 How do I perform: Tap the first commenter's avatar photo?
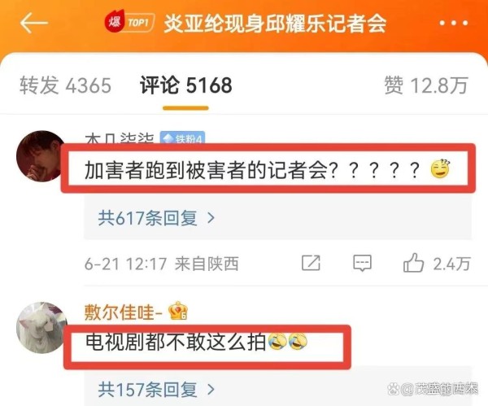pos(41,156)
